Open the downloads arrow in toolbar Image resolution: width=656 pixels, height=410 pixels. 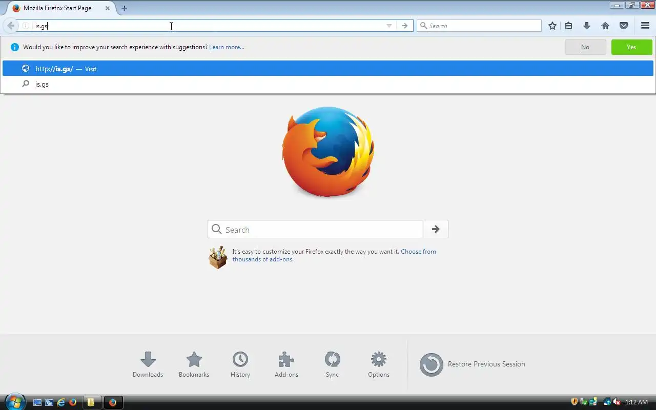(587, 26)
